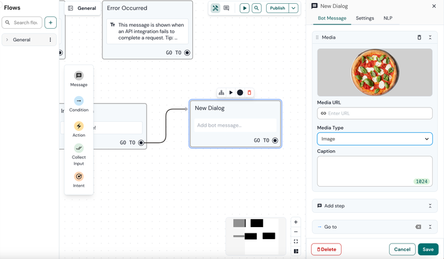Click the search magnifier icon in canvas toolbar
Viewport: 444px width, 259px height.
coord(257,8)
